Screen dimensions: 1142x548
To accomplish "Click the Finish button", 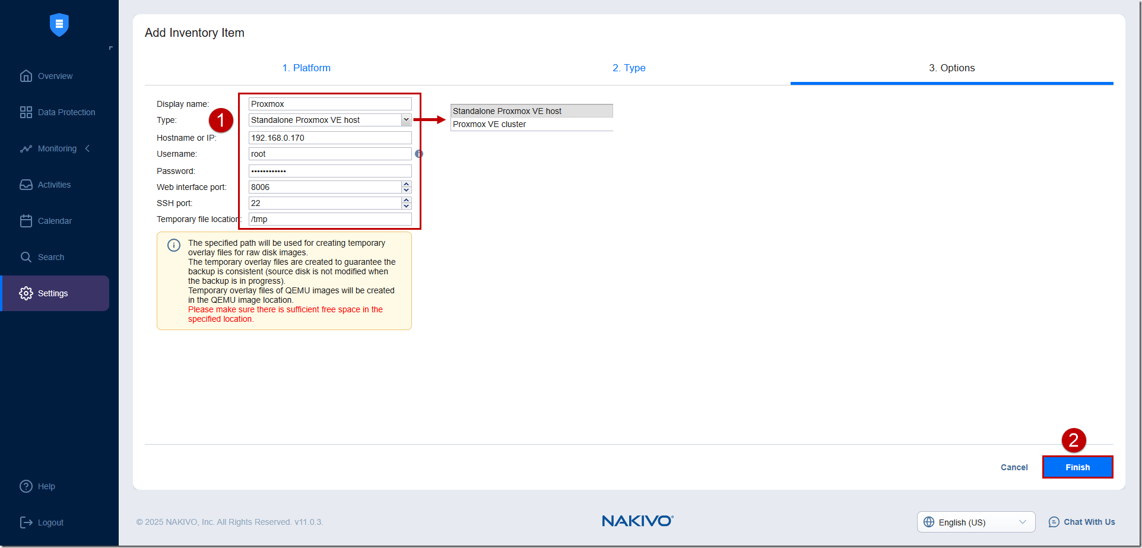I will 1078,467.
